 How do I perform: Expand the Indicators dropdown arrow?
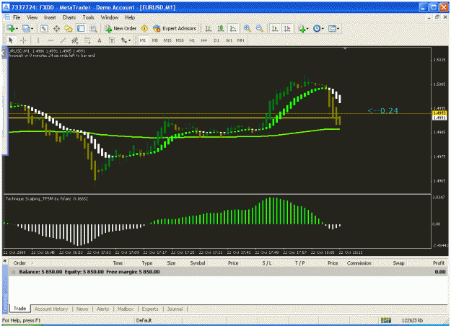point(307,29)
